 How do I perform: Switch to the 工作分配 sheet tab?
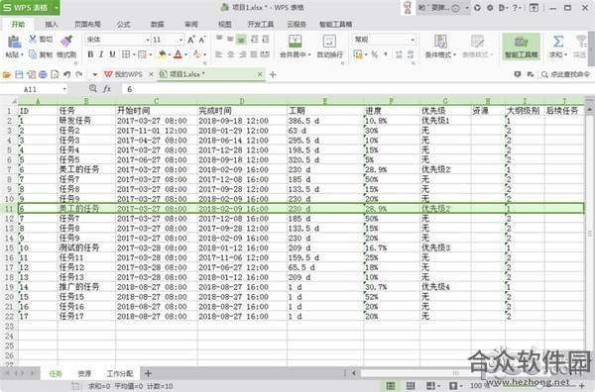point(120,374)
